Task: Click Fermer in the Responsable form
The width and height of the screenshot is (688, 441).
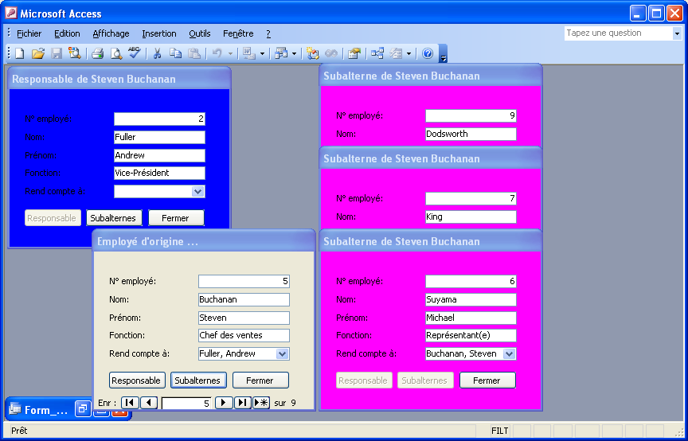Action: click(175, 218)
